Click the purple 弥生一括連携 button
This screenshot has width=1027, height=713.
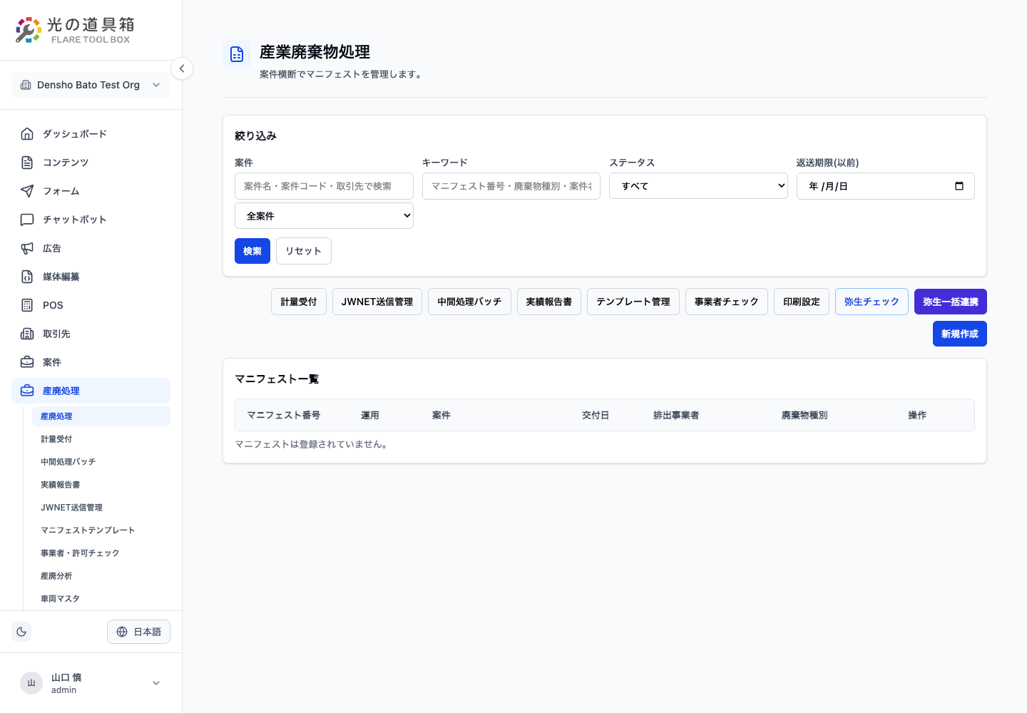[x=951, y=302]
